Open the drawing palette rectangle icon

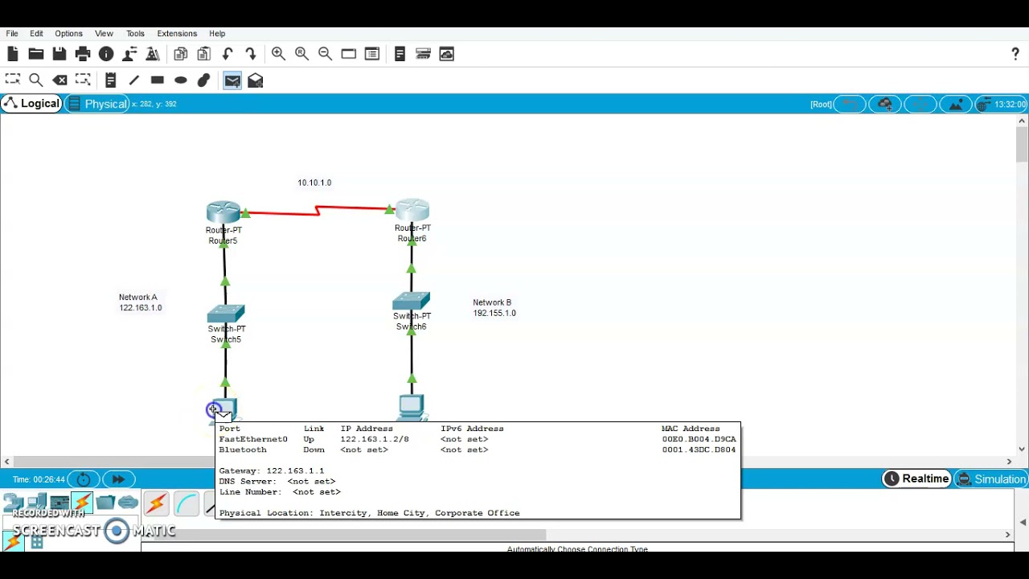(348, 54)
